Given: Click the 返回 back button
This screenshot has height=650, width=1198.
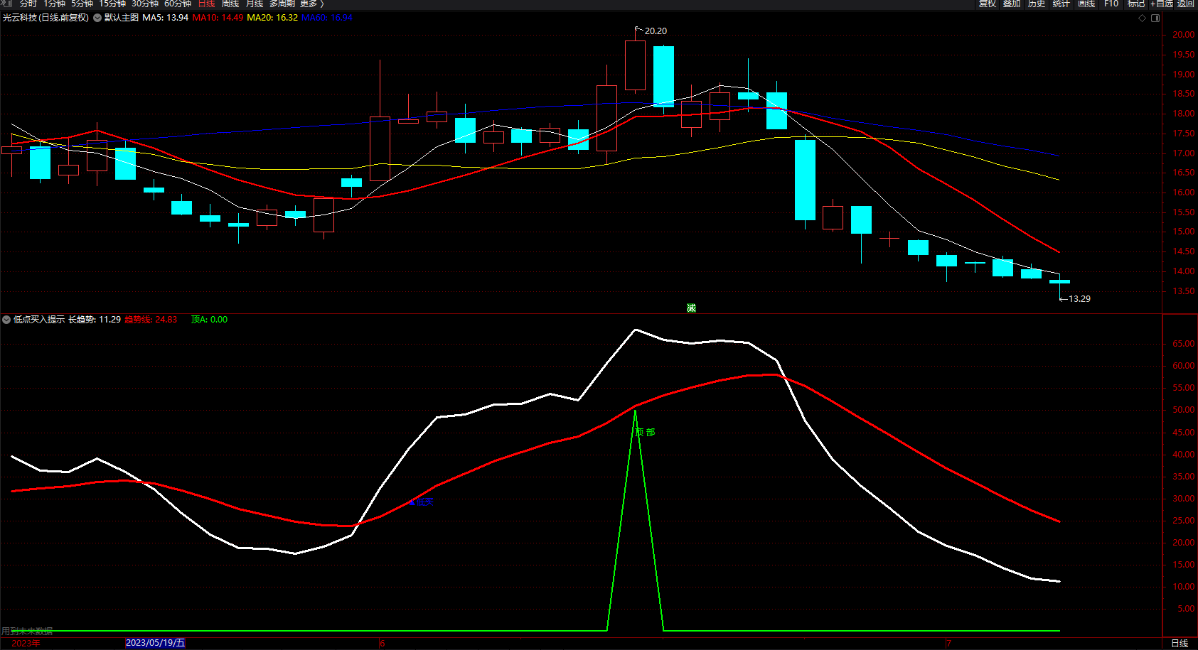Looking at the screenshot, I should (x=1186, y=4).
